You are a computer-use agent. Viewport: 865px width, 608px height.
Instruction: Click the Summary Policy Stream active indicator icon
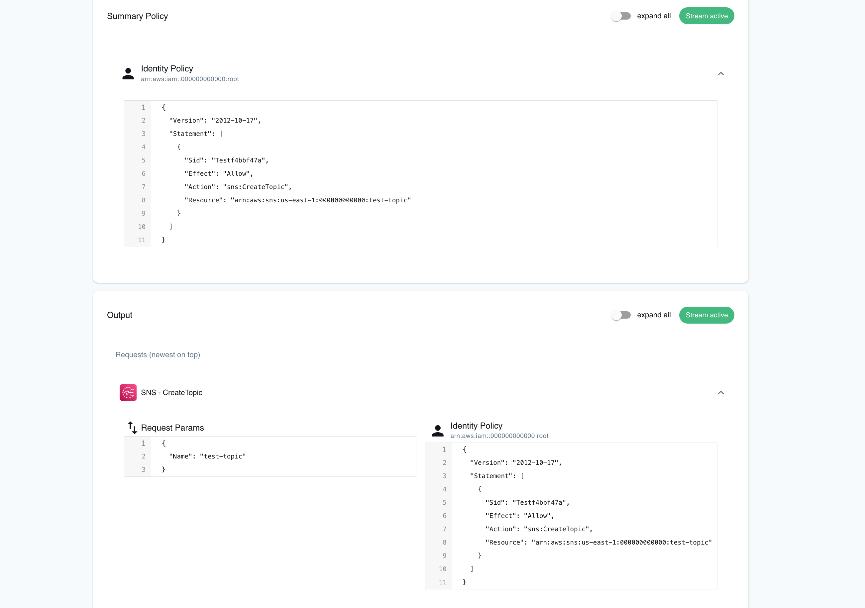(x=707, y=16)
